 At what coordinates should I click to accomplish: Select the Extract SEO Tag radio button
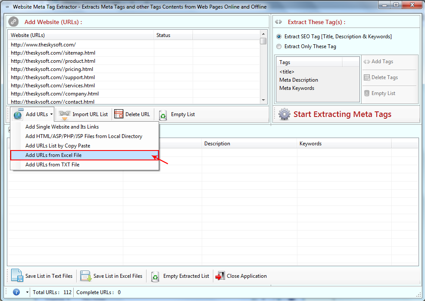pos(278,37)
